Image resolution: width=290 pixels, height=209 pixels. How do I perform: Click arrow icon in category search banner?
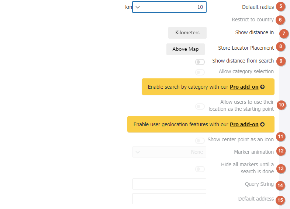coord(262,87)
